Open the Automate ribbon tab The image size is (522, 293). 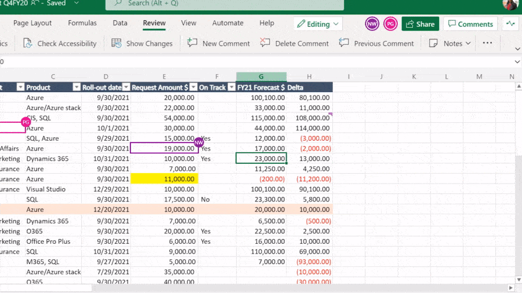(227, 23)
